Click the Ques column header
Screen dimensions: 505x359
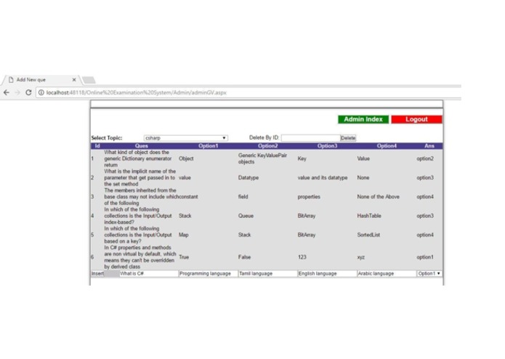[142, 146]
